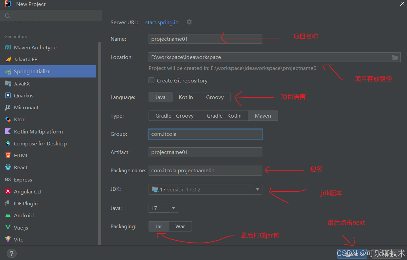Viewport: 407px width, 260px height.
Task: Select the Vue.js generator
Action: [48, 228]
